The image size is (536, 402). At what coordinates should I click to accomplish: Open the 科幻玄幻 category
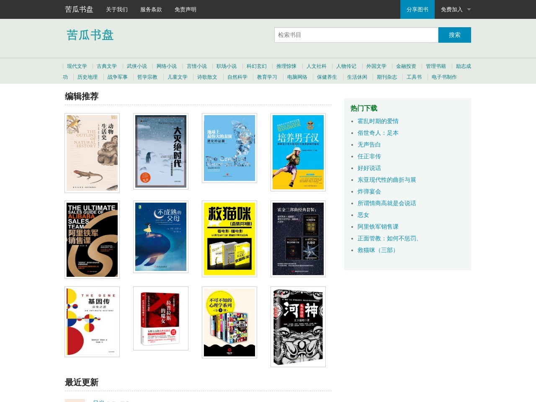[x=257, y=66]
